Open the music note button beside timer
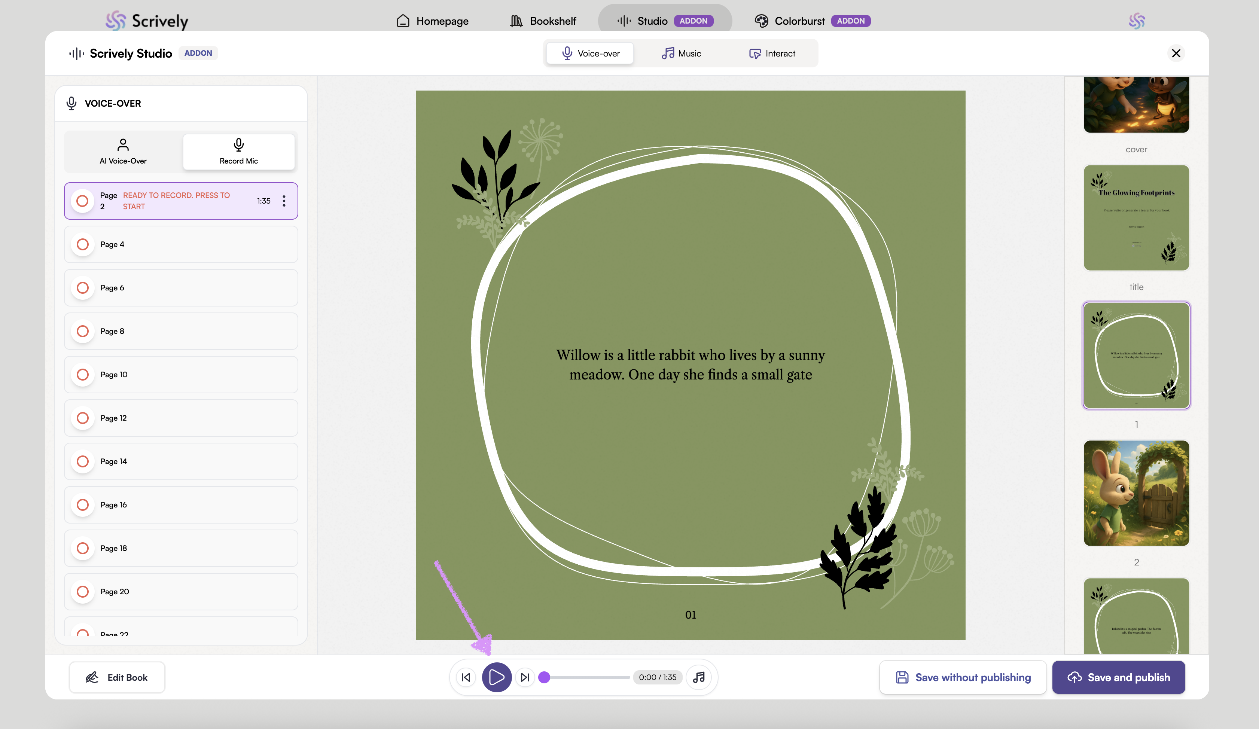The image size is (1259, 729). [698, 677]
